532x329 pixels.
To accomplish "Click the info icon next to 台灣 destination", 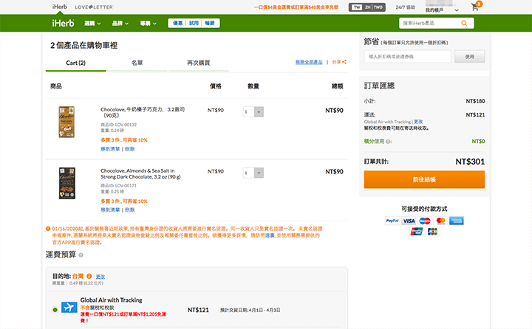I will tap(89, 276).
